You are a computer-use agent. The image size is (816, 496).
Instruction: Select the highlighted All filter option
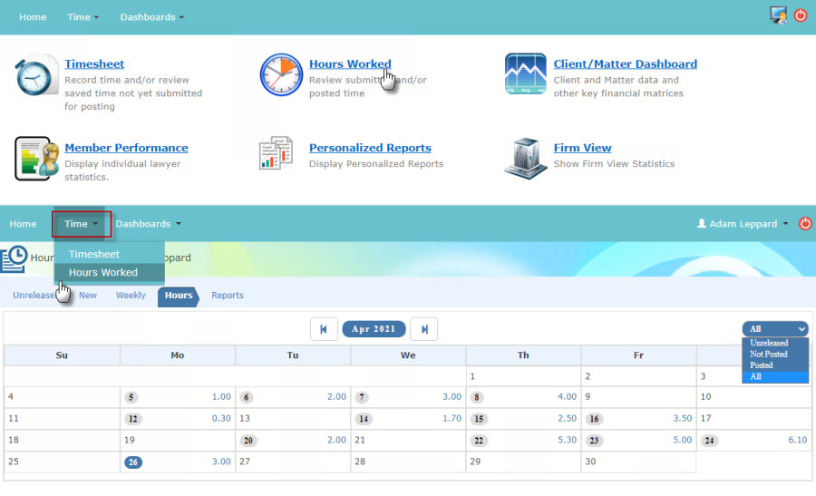coord(775,377)
